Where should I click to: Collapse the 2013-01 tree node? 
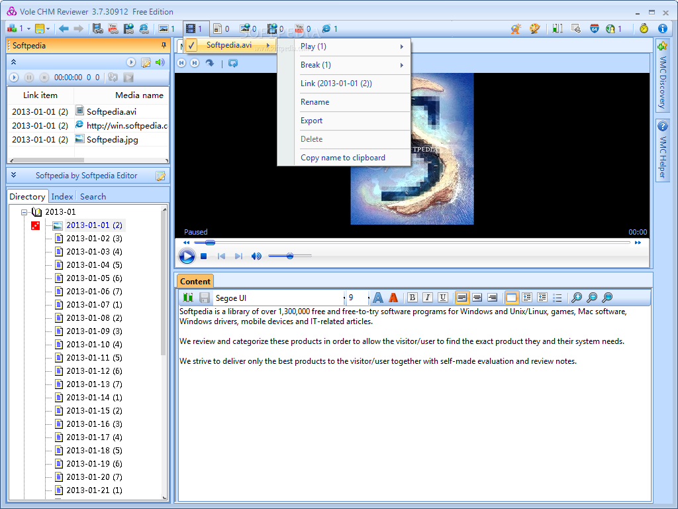24,212
